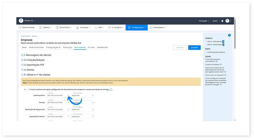Open the Adiantamento Séries dropdown

click(x=58, y=95)
